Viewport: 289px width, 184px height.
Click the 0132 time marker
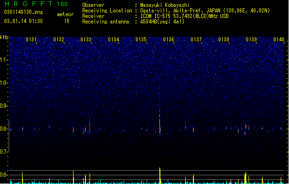point(59,40)
